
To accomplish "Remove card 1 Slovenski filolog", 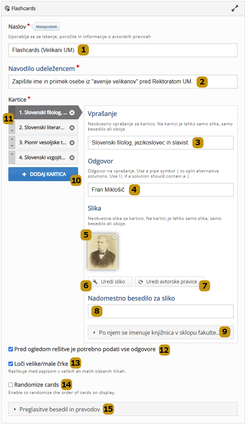I will click(x=72, y=113).
